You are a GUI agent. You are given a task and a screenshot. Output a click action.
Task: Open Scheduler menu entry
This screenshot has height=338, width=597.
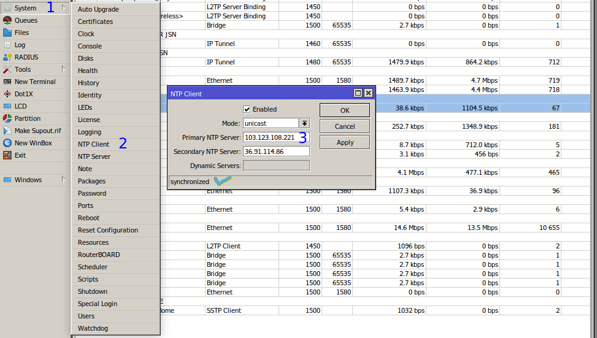[116, 267]
